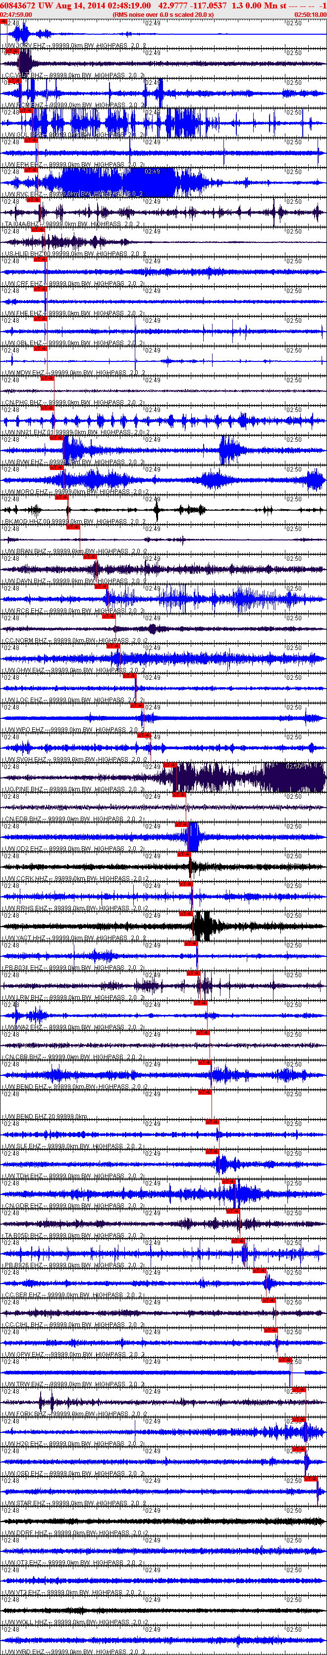327x1655 pixels.
Task: Click the start time 02:47:59.00
Action: pyautogui.click(x=16, y=14)
